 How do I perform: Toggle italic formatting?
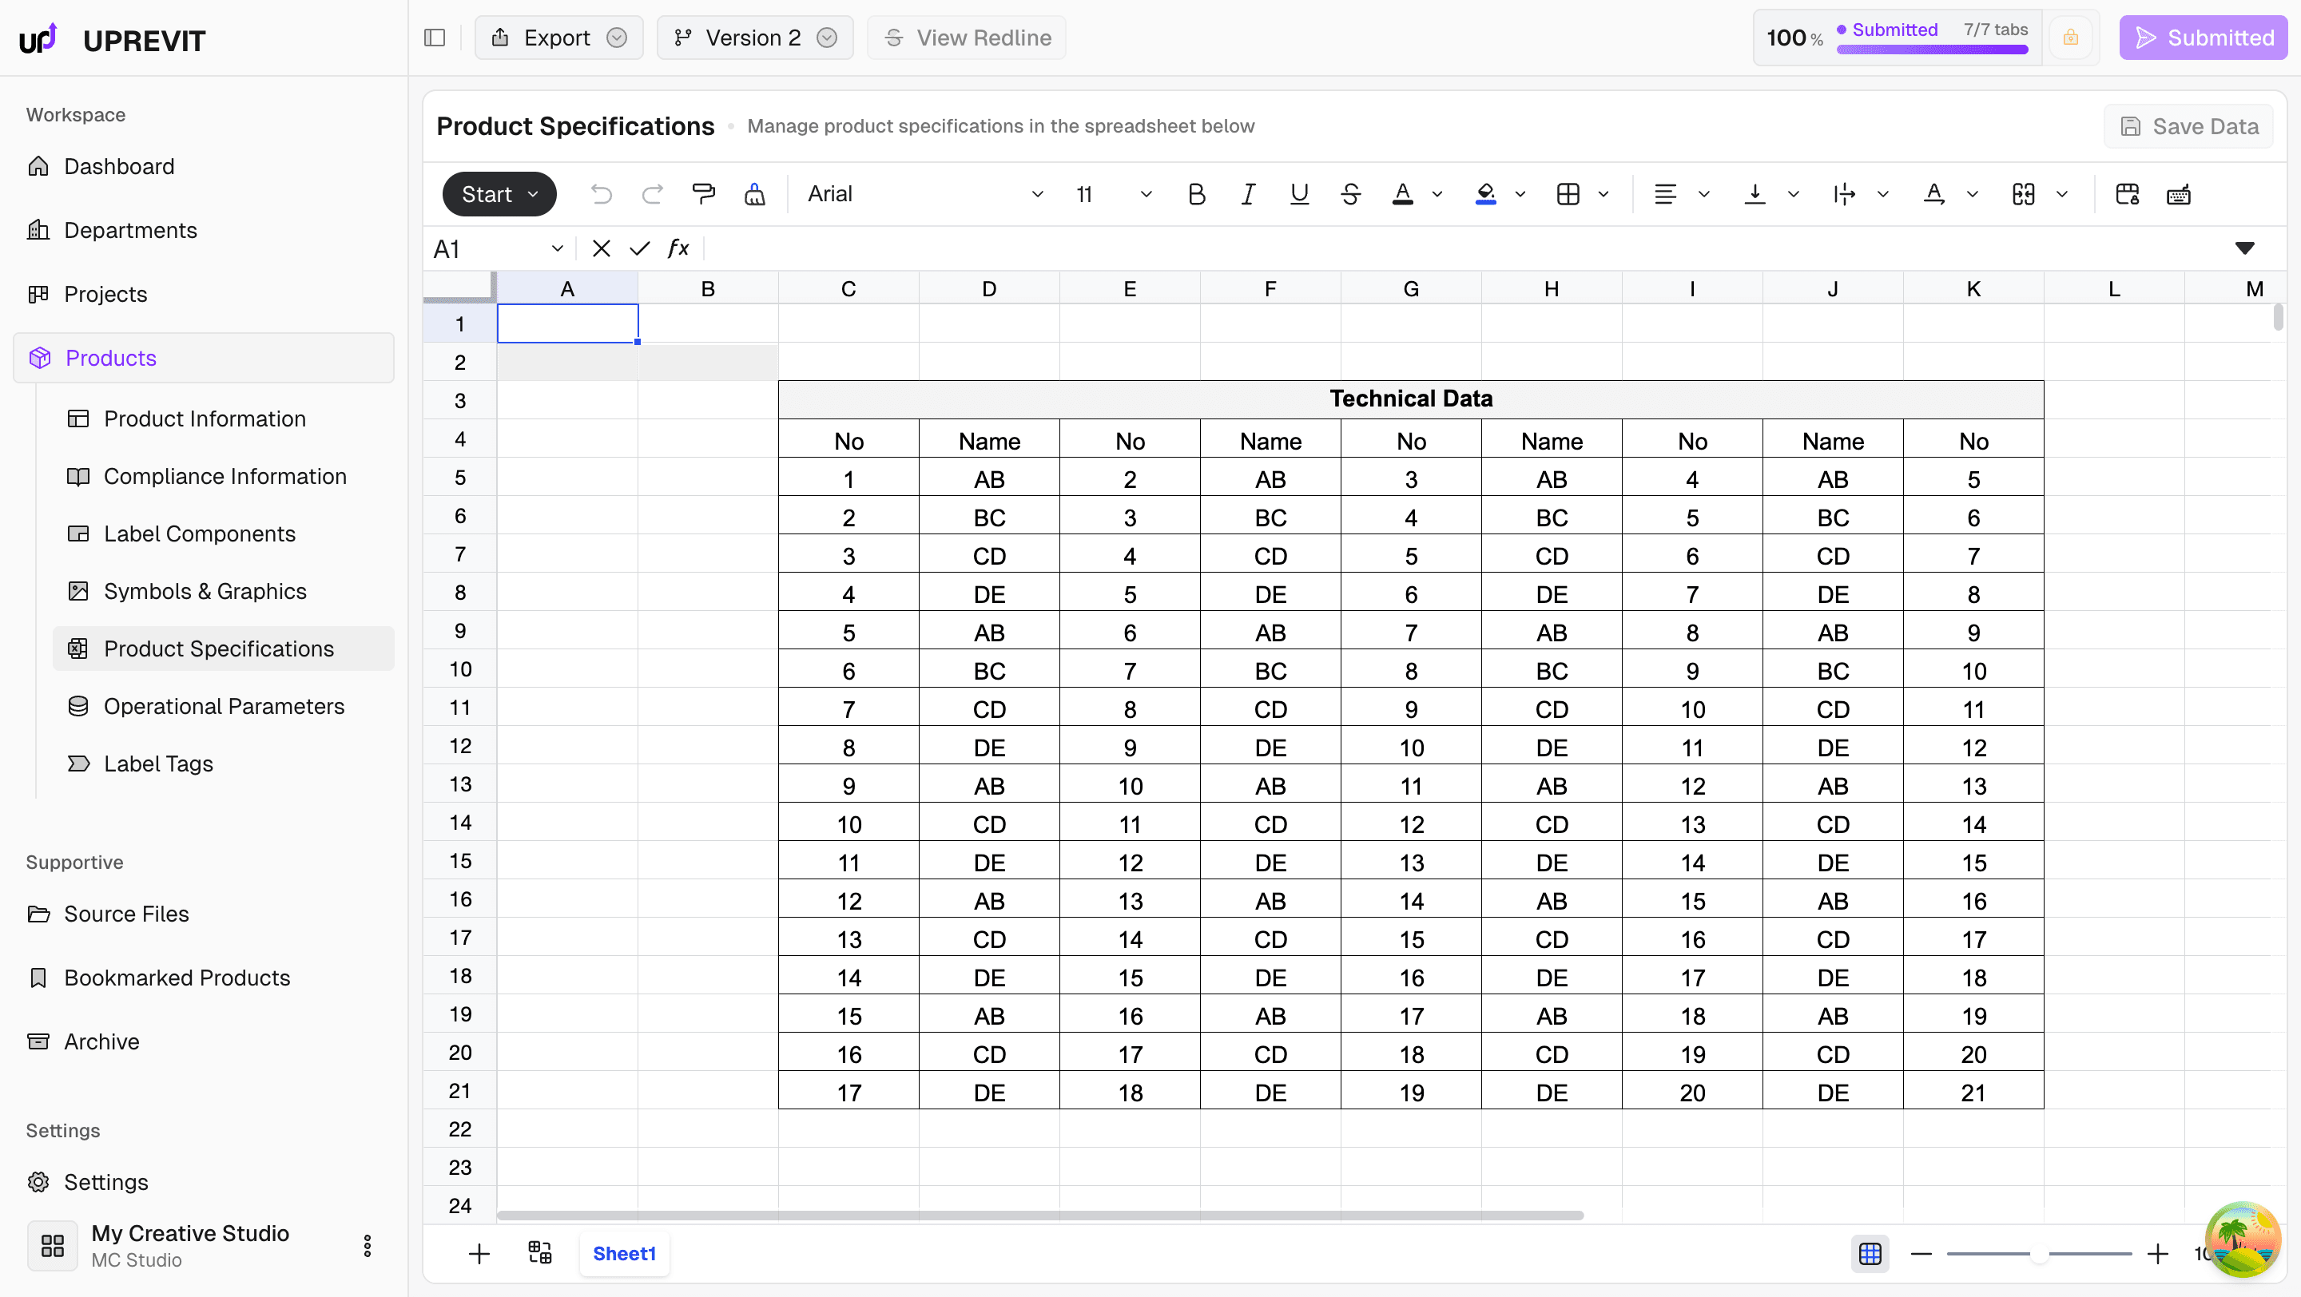coord(1248,194)
